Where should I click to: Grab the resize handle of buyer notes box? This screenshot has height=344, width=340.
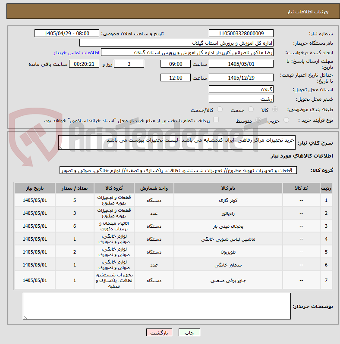pos(25,317)
